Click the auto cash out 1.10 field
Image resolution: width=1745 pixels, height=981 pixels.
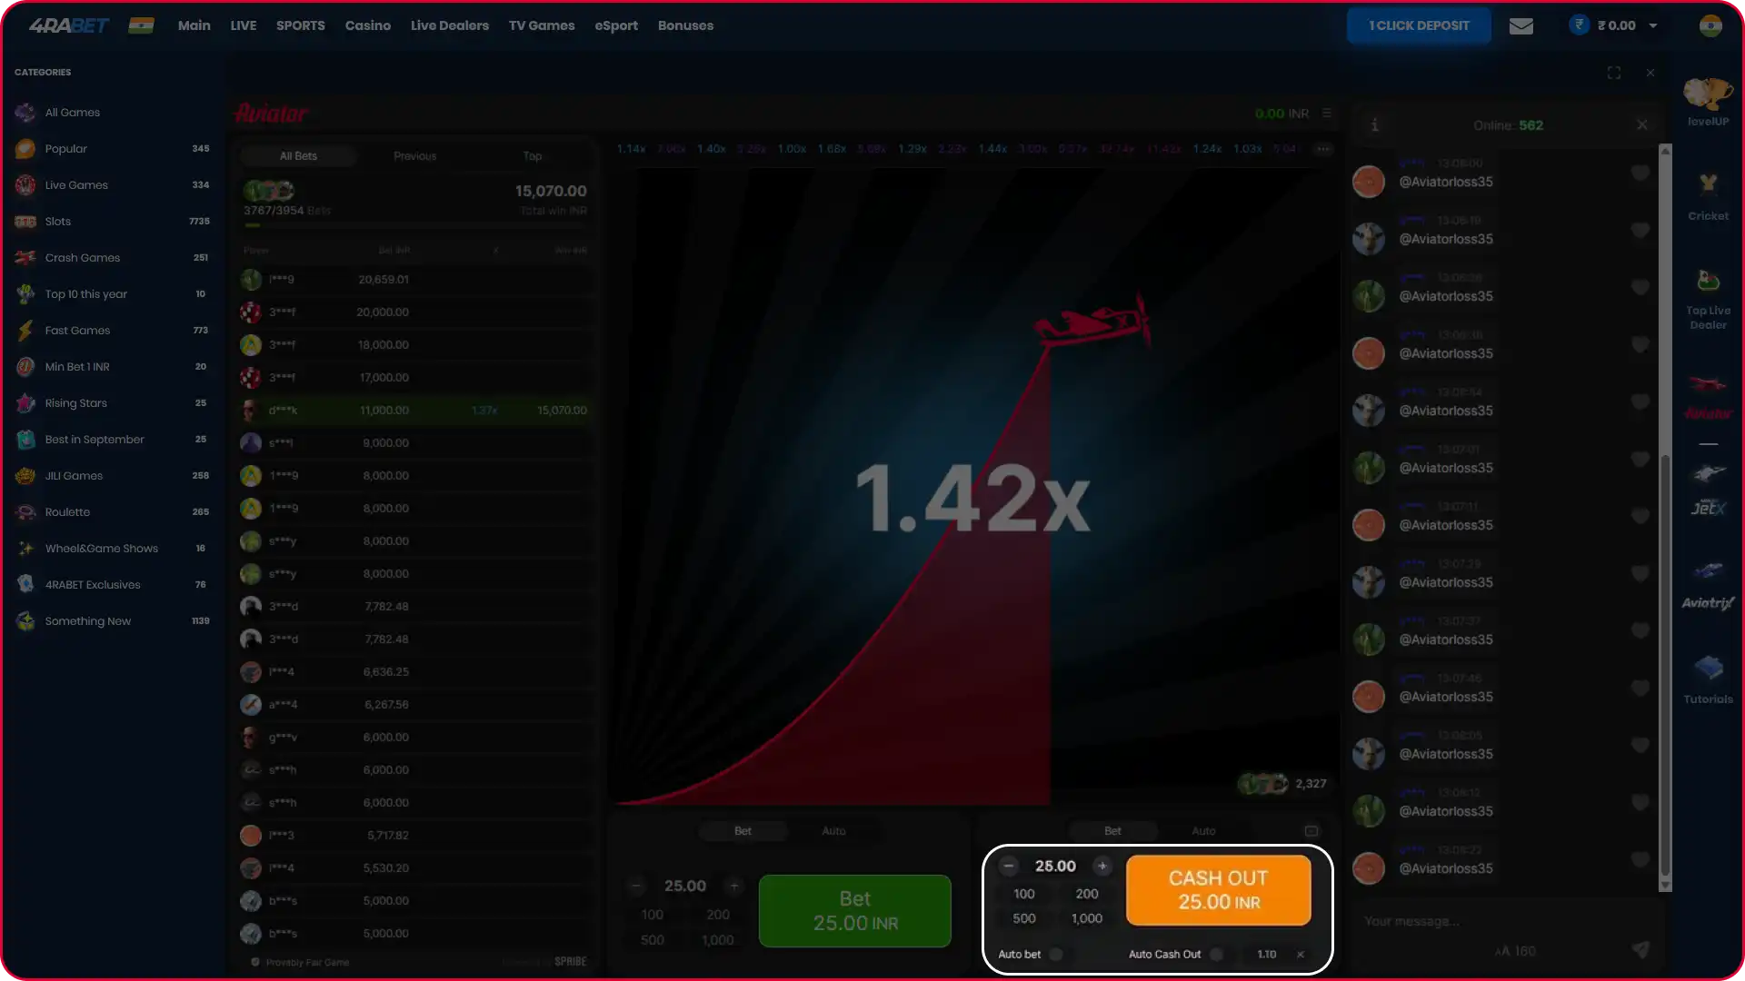1266,955
